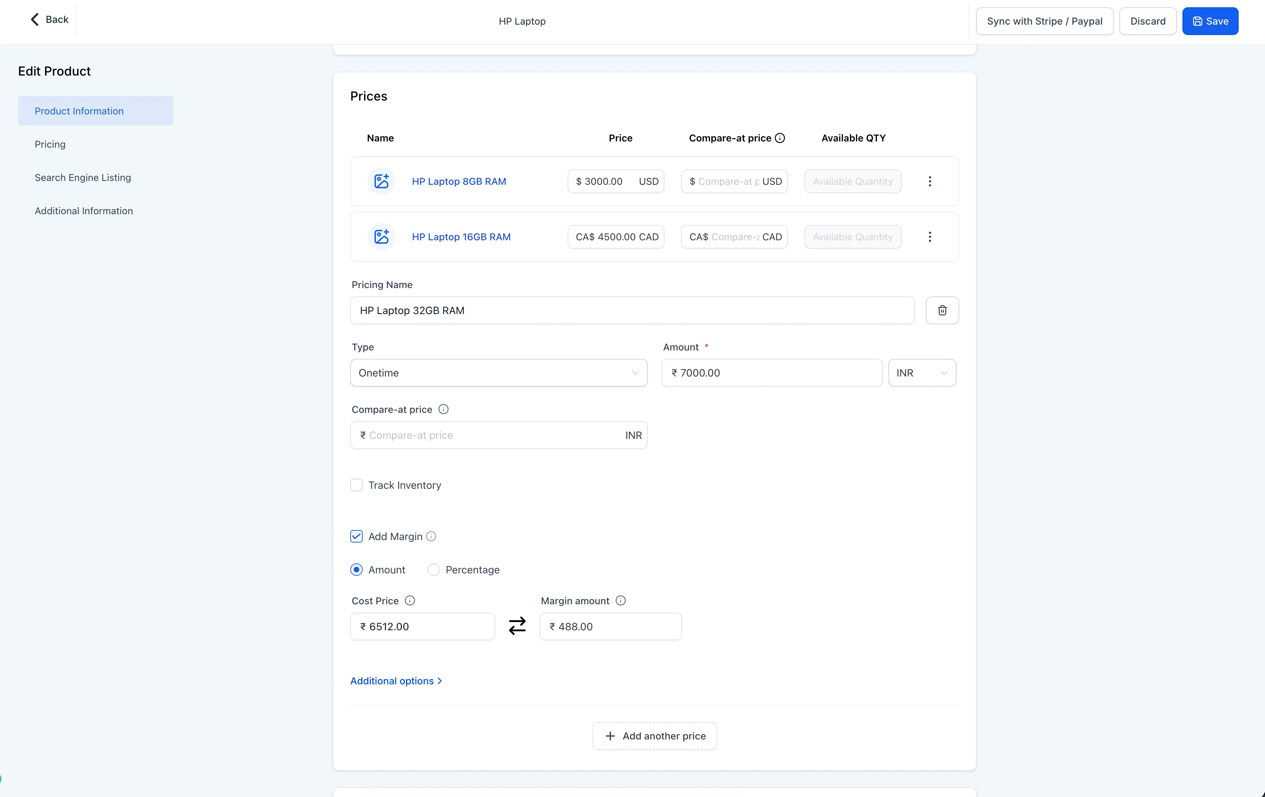Enable the Track Inventory checkbox

pyautogui.click(x=357, y=485)
